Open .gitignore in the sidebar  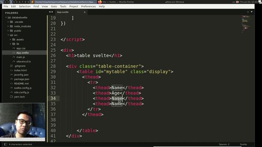[20, 66]
